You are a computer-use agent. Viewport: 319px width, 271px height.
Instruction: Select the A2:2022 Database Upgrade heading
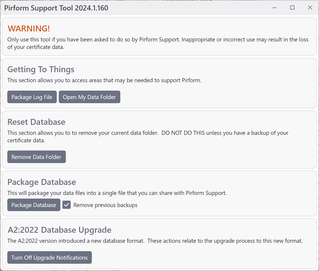(x=59, y=230)
